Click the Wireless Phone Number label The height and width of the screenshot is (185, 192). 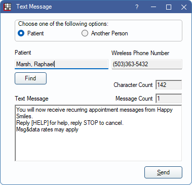tap(140, 53)
